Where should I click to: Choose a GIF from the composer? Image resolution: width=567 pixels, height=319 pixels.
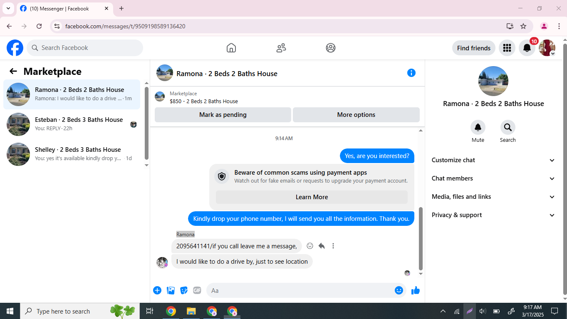pyautogui.click(x=197, y=290)
